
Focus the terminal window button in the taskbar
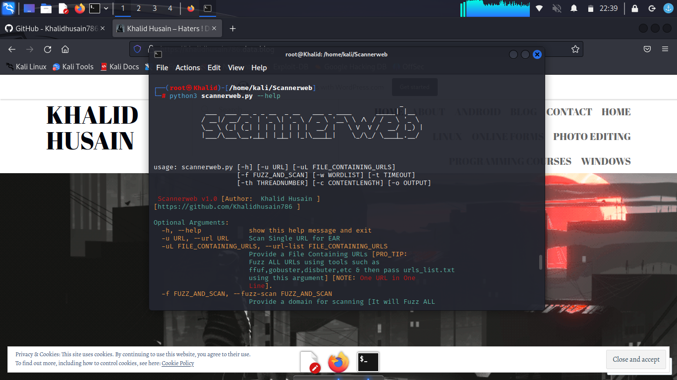(208, 8)
